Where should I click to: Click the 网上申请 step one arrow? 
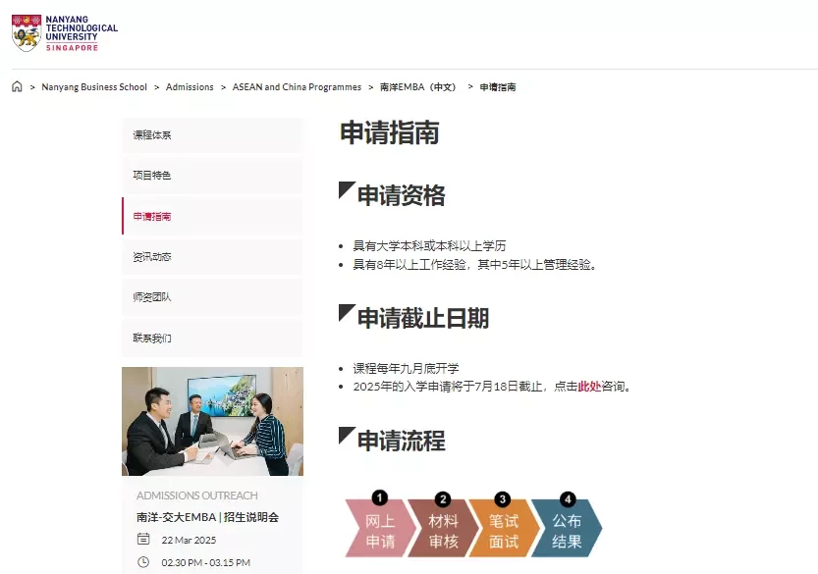point(380,529)
